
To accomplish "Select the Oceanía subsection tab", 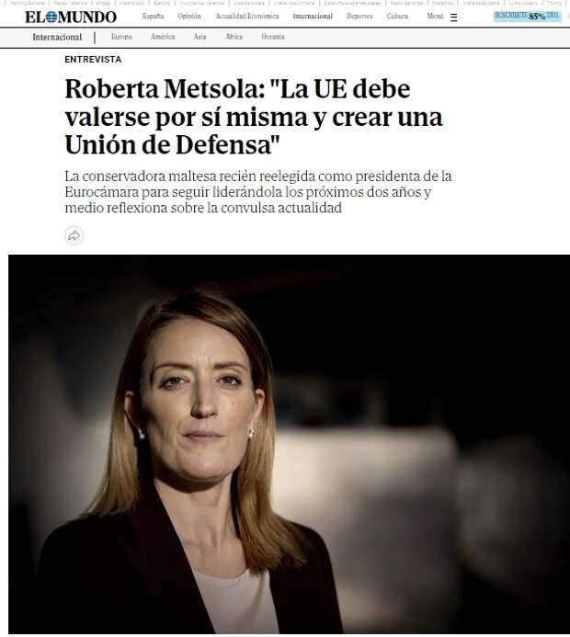I will coord(273,37).
